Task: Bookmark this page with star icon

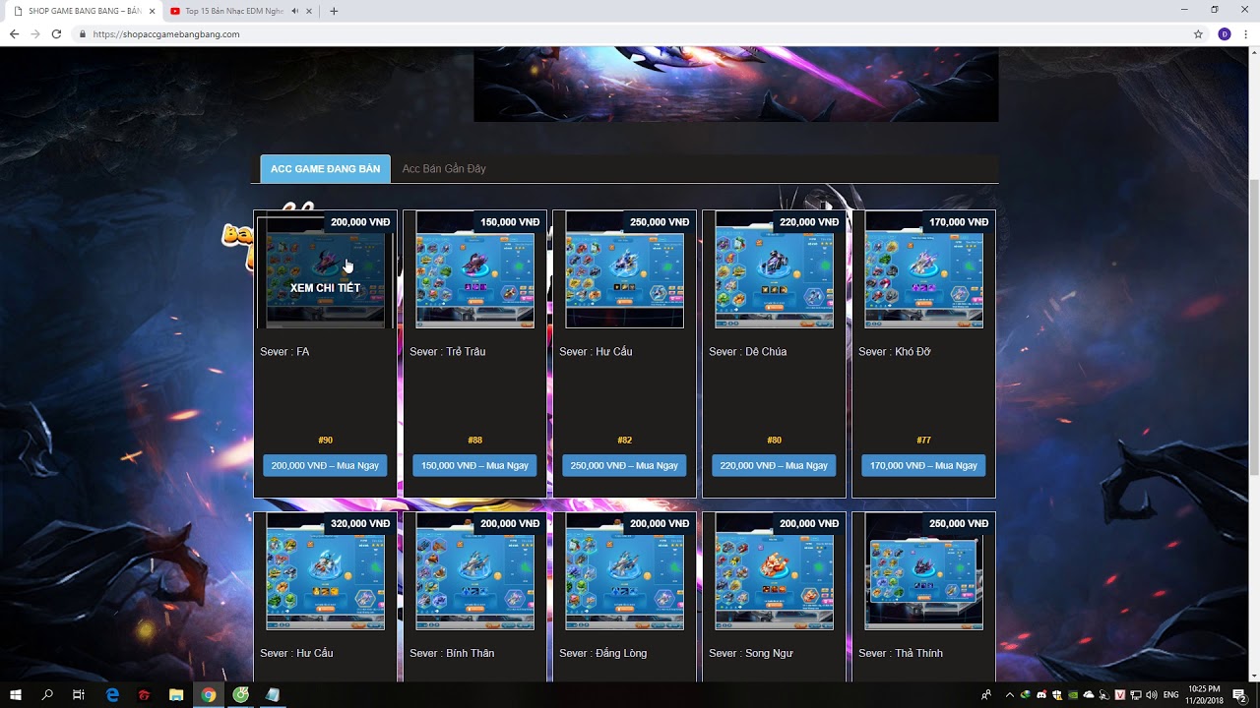Action: tap(1198, 33)
